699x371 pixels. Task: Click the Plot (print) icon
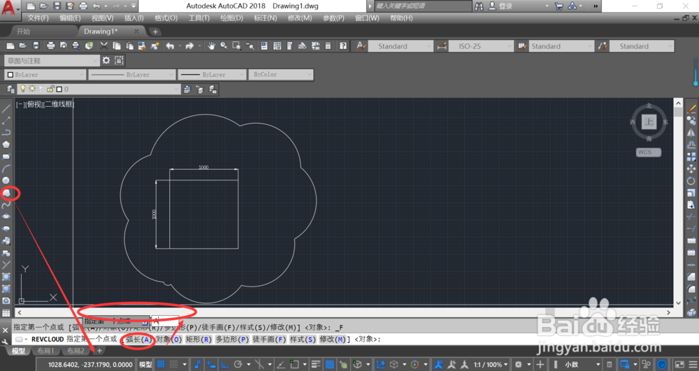click(50, 46)
